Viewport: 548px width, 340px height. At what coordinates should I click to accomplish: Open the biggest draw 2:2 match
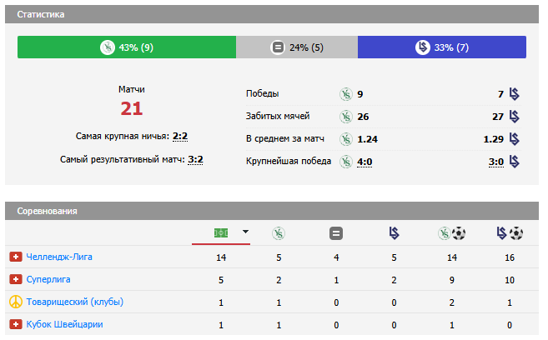(179, 136)
